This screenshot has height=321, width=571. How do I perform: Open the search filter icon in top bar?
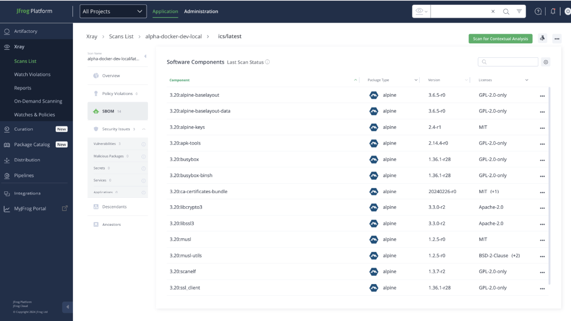519,11
